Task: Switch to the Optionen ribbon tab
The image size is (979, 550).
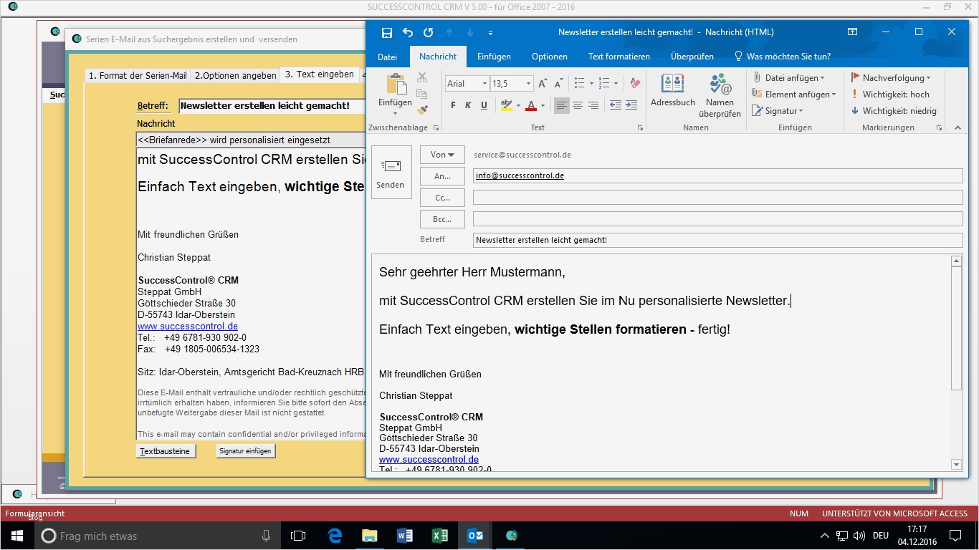Action: 549,57
